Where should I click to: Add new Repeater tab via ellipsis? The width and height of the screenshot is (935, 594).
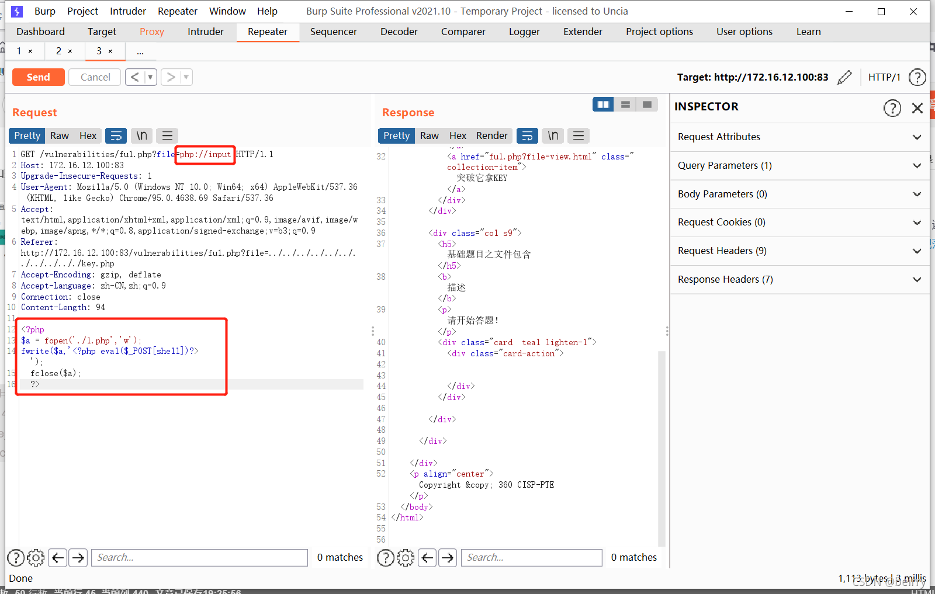(x=140, y=51)
